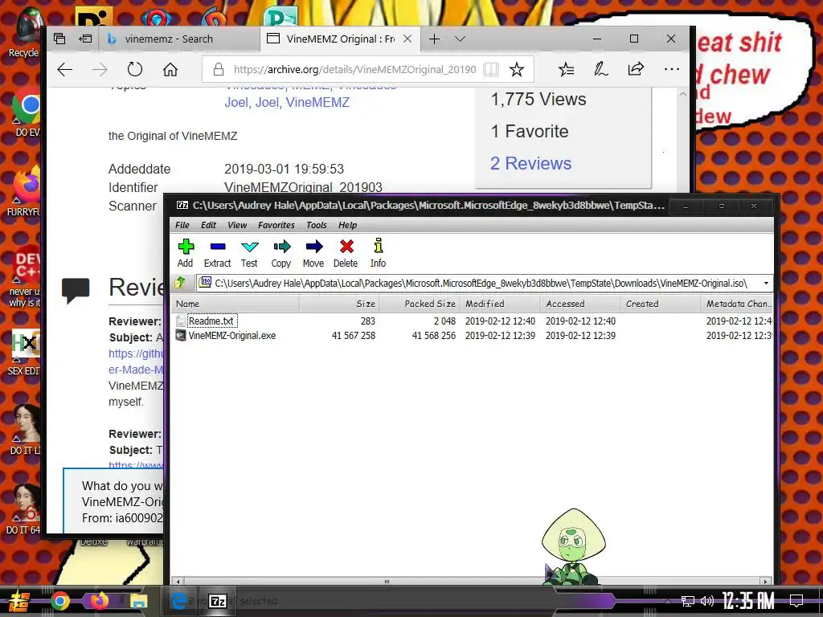Screen dimensions: 823x617
Task: Click the 'VineMEMZ' topic link
Action: (317, 102)
